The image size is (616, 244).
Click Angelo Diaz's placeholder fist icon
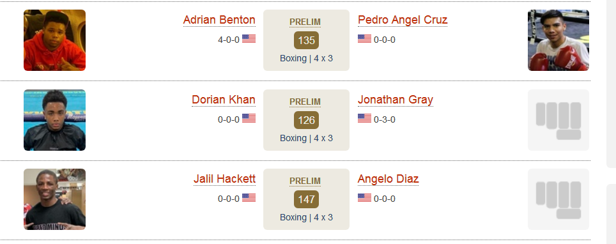(558, 199)
